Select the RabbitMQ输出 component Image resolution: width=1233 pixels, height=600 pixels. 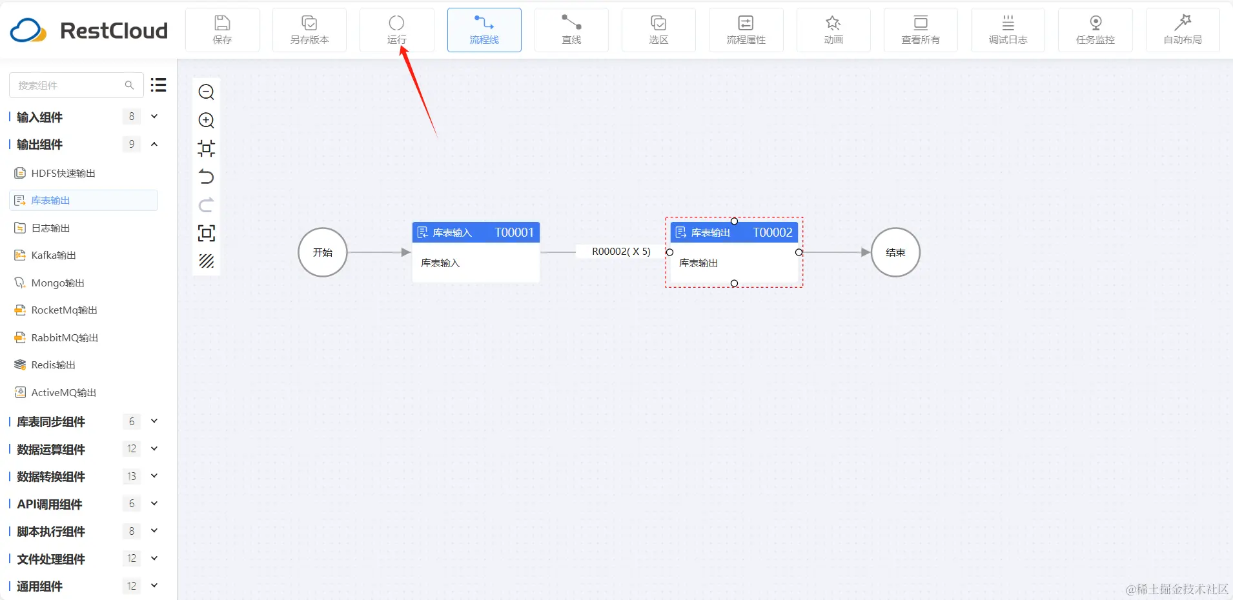83,337
